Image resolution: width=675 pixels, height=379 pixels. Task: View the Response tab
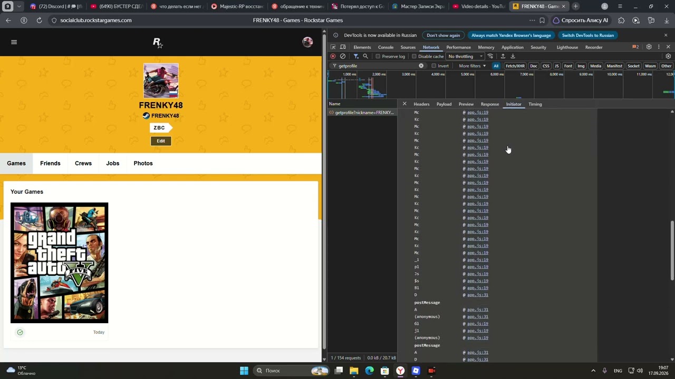coord(490,104)
